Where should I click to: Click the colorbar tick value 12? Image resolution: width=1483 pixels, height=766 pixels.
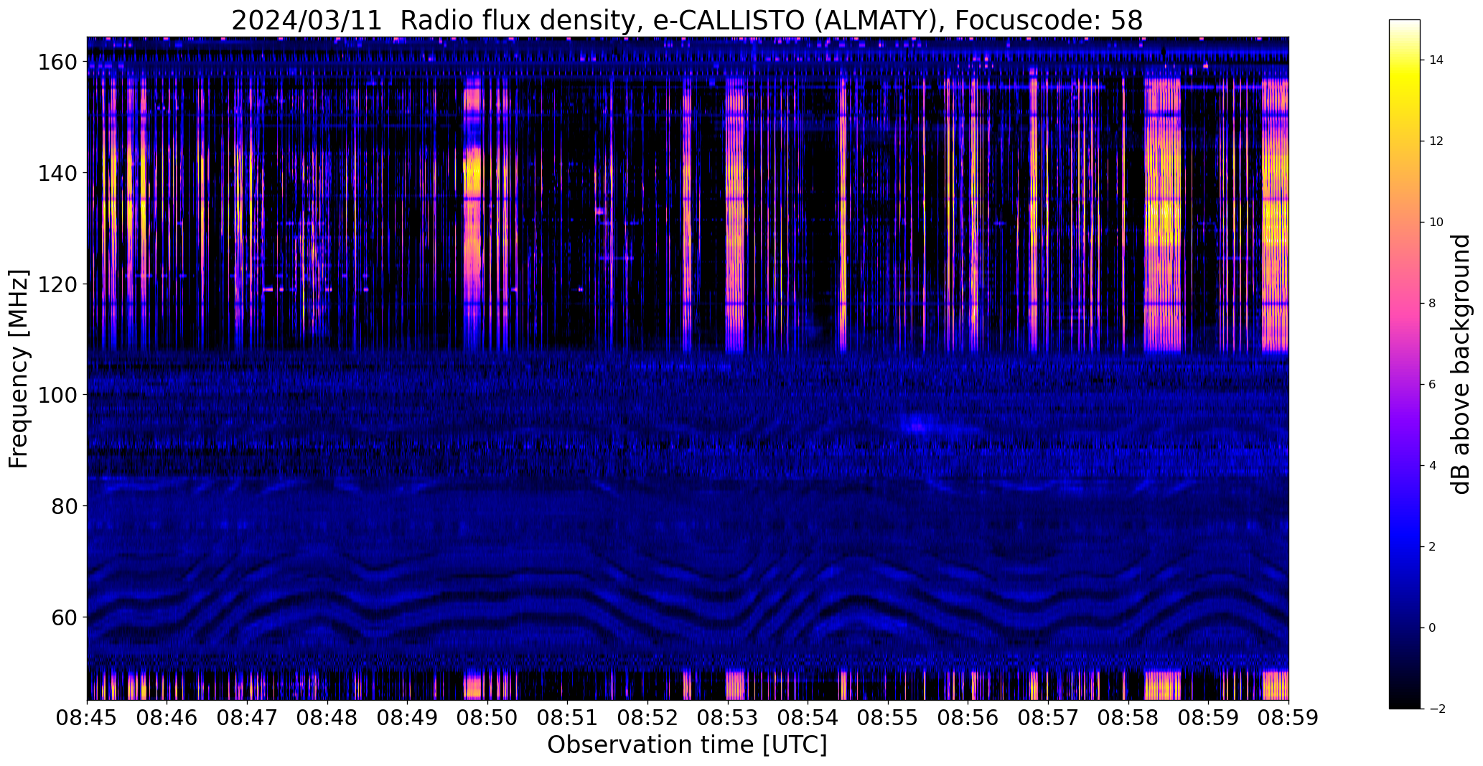tap(1436, 141)
